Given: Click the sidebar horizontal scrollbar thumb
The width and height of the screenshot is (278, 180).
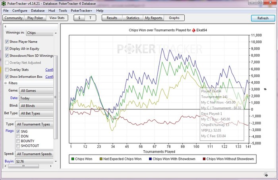Looking at the screenshot, I should (23, 166).
